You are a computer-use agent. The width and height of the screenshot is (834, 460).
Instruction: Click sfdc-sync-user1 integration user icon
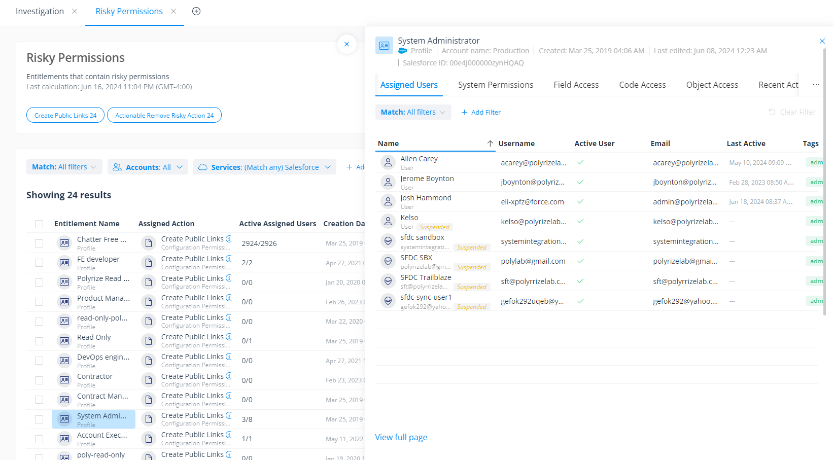tap(388, 301)
